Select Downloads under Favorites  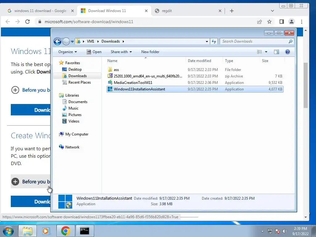click(77, 76)
